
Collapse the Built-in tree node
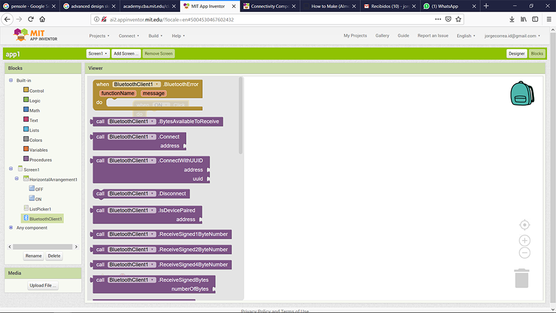coord(11,80)
